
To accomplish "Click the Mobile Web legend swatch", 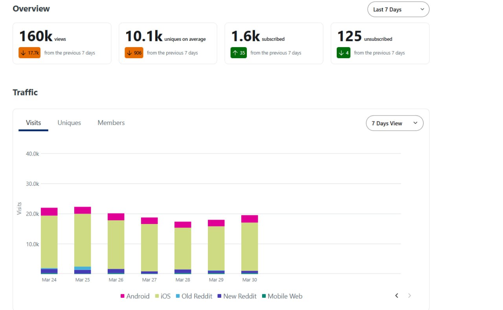I will pyautogui.click(x=264, y=296).
